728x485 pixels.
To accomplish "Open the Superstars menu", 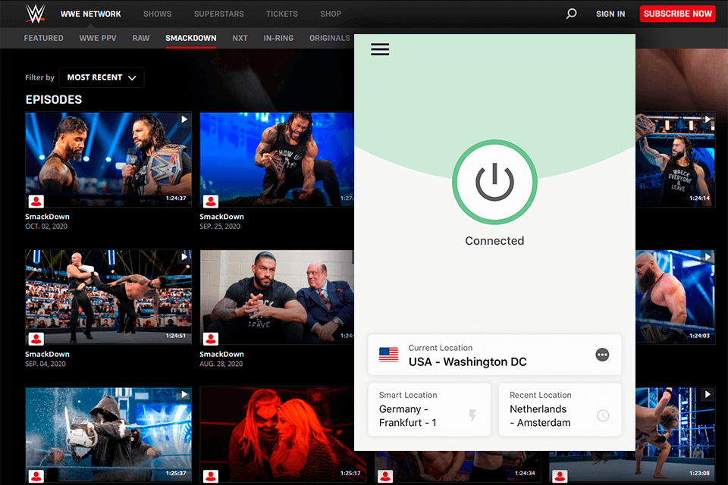I will click(218, 14).
